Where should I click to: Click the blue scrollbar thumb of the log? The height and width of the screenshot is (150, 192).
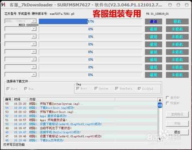pyautogui.click(x=160, y=105)
